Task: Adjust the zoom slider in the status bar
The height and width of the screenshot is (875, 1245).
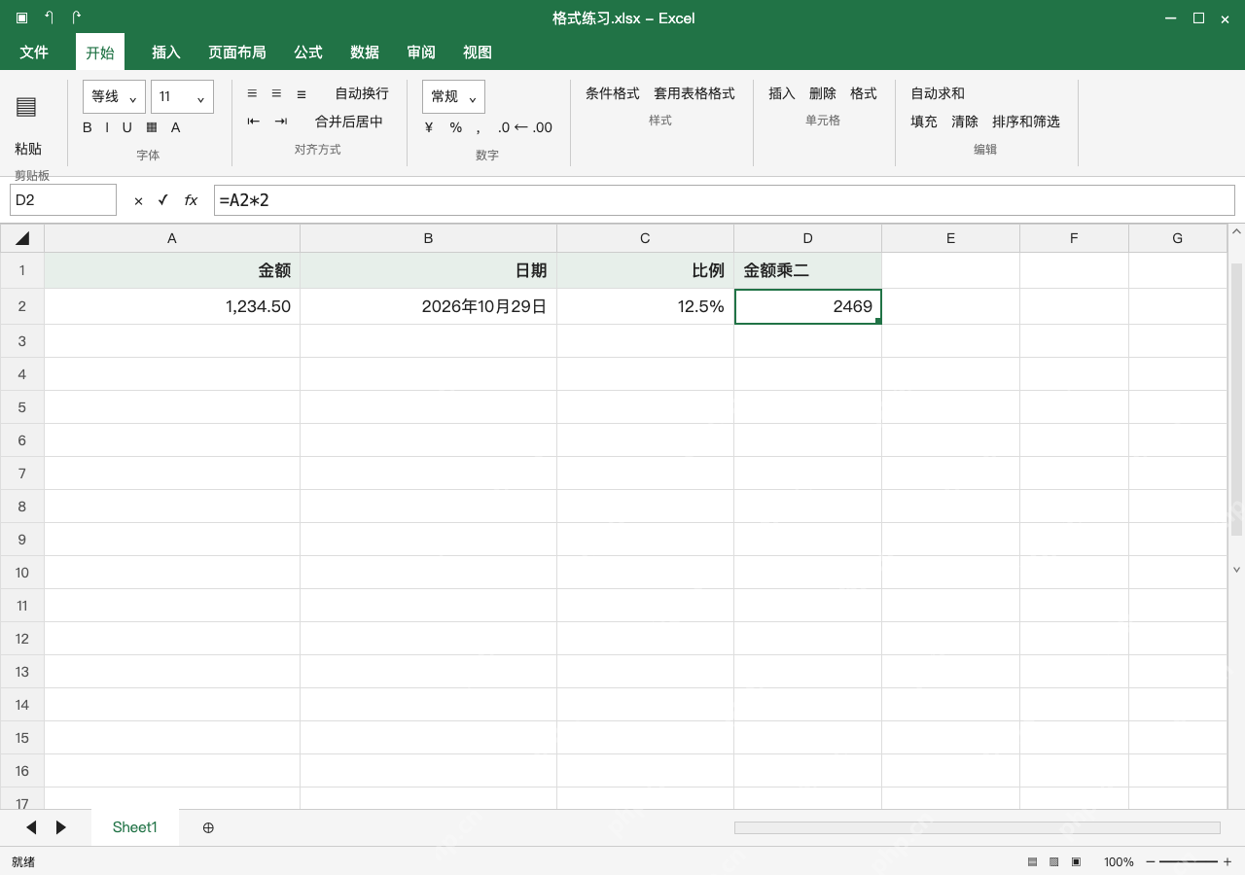Action: click(1189, 861)
